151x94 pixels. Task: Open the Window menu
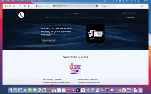(x=33, y=1)
